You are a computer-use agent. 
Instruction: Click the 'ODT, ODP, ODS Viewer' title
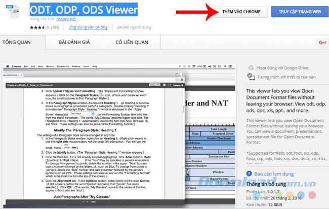tap(84, 10)
